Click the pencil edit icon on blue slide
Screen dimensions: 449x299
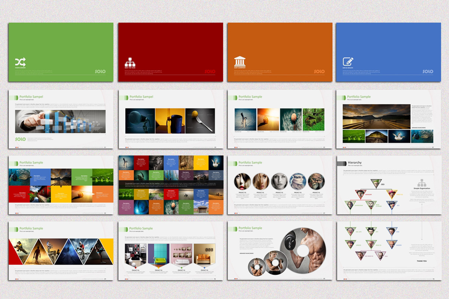click(x=348, y=62)
